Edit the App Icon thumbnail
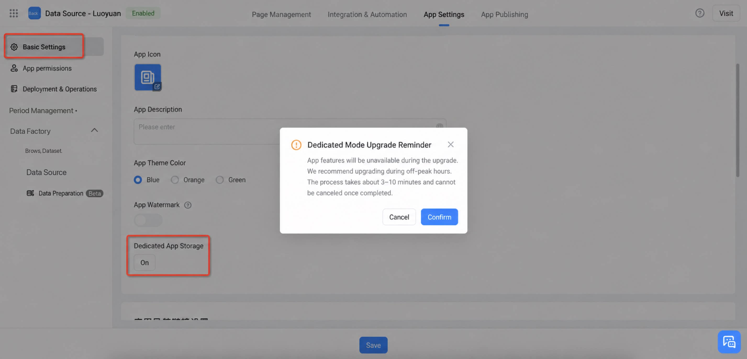The image size is (747, 359). tap(148, 77)
